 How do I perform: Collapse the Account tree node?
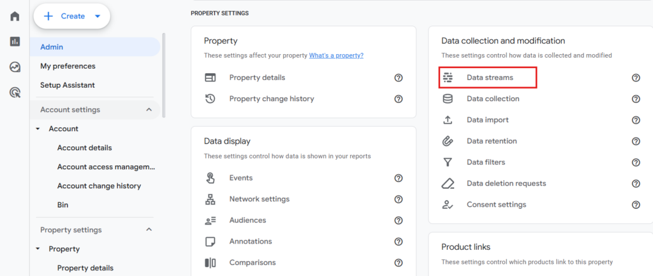pos(38,129)
